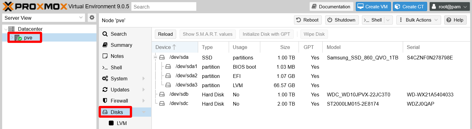Click the Help button

point(455,20)
